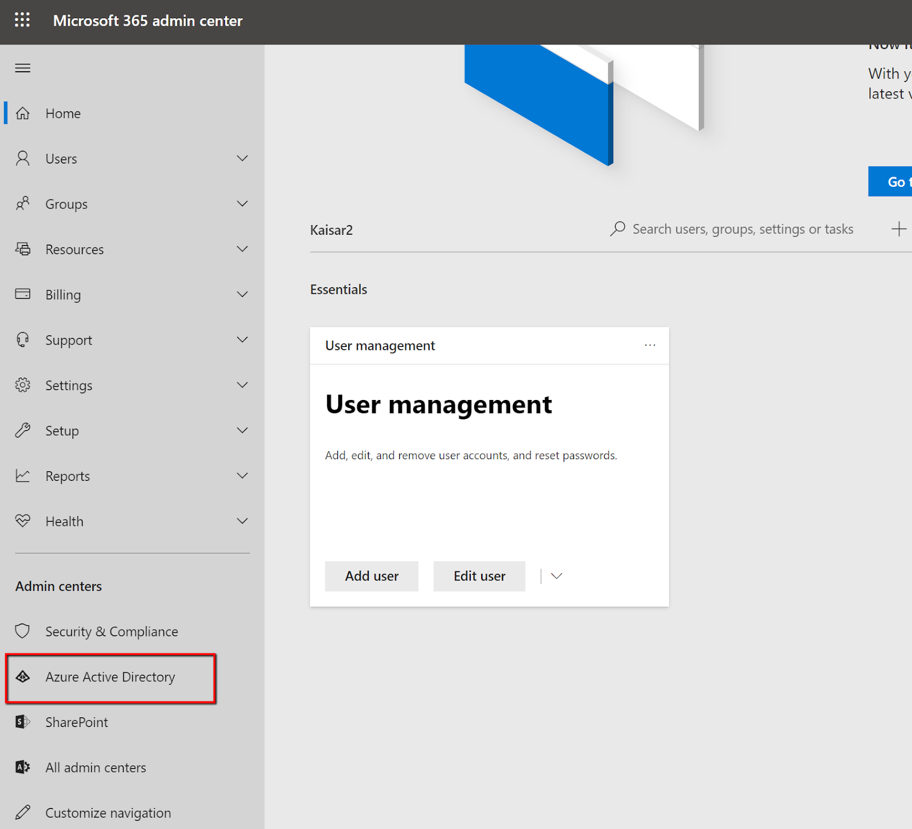Image resolution: width=912 pixels, height=829 pixels.
Task: Expand the Settings menu chevron
Action: pyautogui.click(x=242, y=385)
